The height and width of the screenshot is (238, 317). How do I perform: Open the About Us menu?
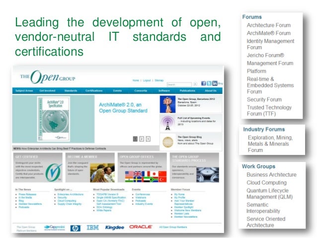click(x=211, y=90)
